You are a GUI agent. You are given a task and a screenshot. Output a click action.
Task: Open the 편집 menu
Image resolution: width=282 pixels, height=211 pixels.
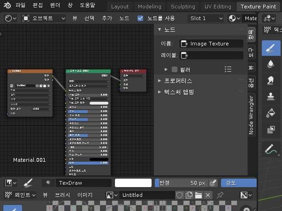coord(38,5)
